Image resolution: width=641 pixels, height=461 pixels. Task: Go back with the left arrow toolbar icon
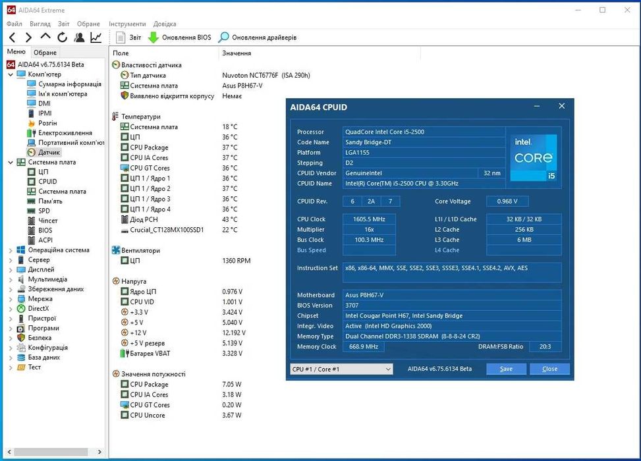[x=13, y=38]
